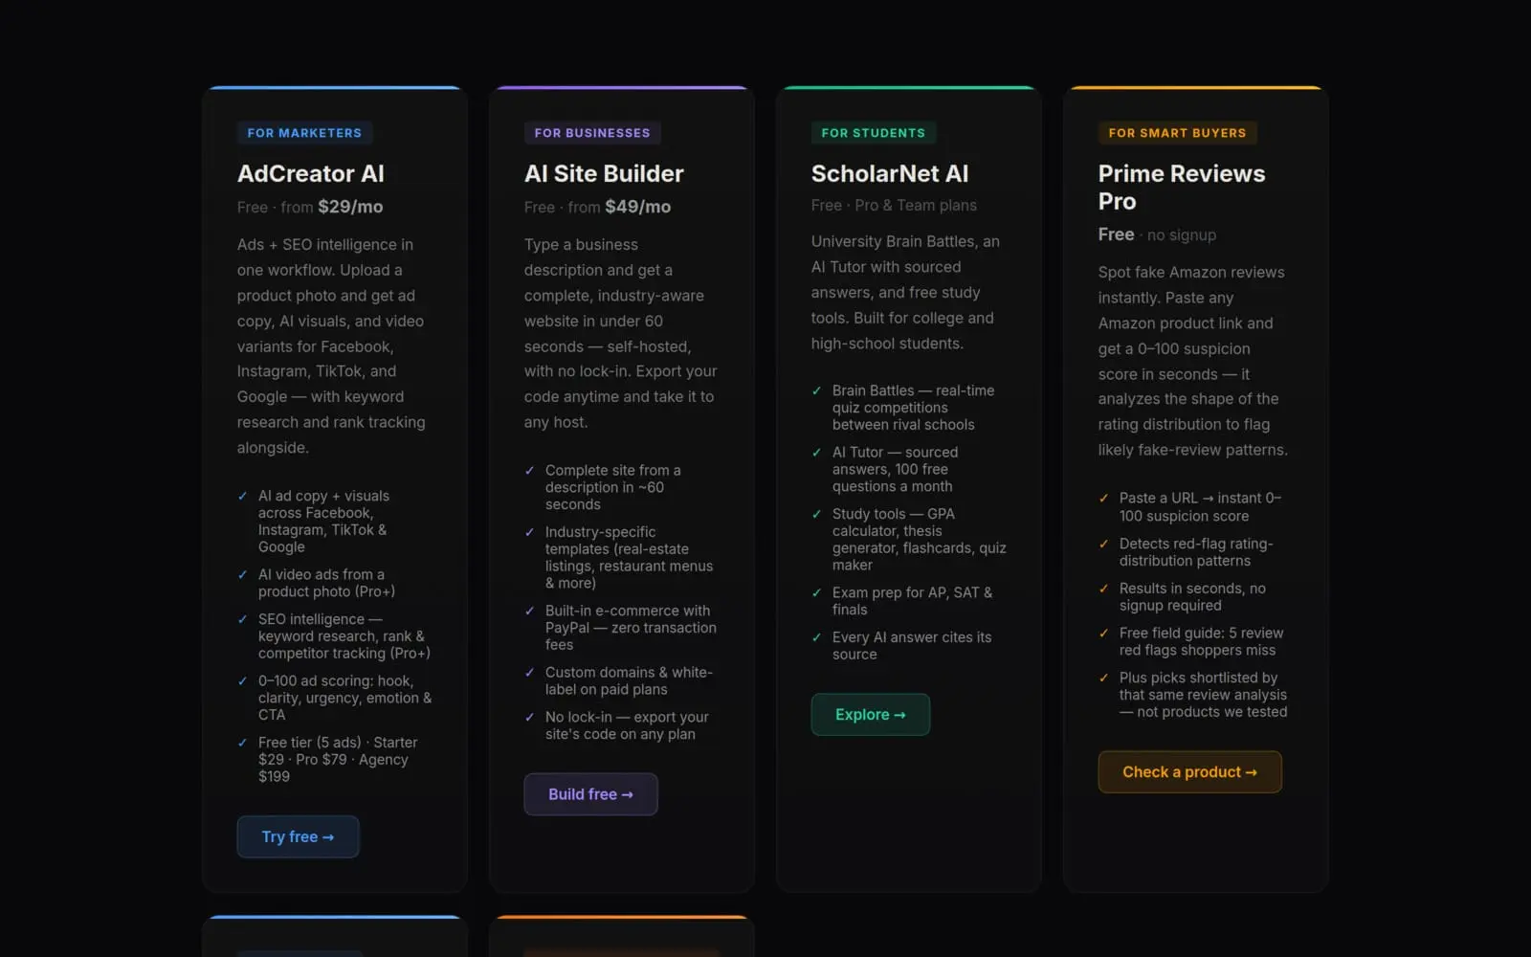Screen dimensions: 1531x957
Task: Click 'Type a business description' paragraph
Action: tap(620, 334)
